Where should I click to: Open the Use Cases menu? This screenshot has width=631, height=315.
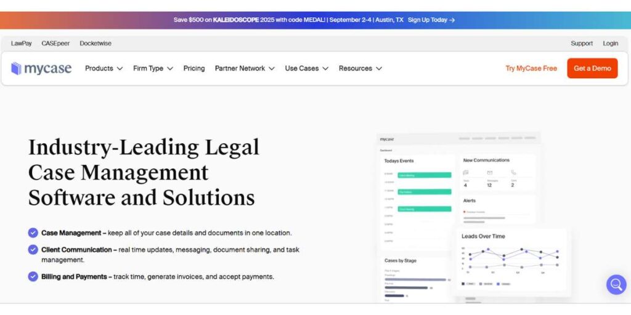(x=307, y=69)
